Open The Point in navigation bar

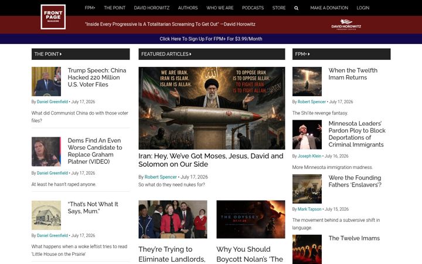point(115,8)
